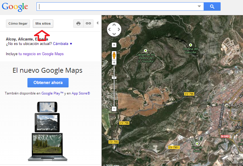Click the Ombria del Garrofer marker
This screenshot has width=243, height=166.
point(191,45)
